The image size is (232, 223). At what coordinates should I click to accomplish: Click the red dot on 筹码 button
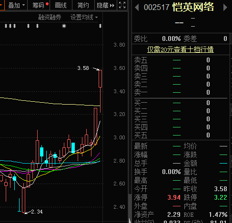47,4
